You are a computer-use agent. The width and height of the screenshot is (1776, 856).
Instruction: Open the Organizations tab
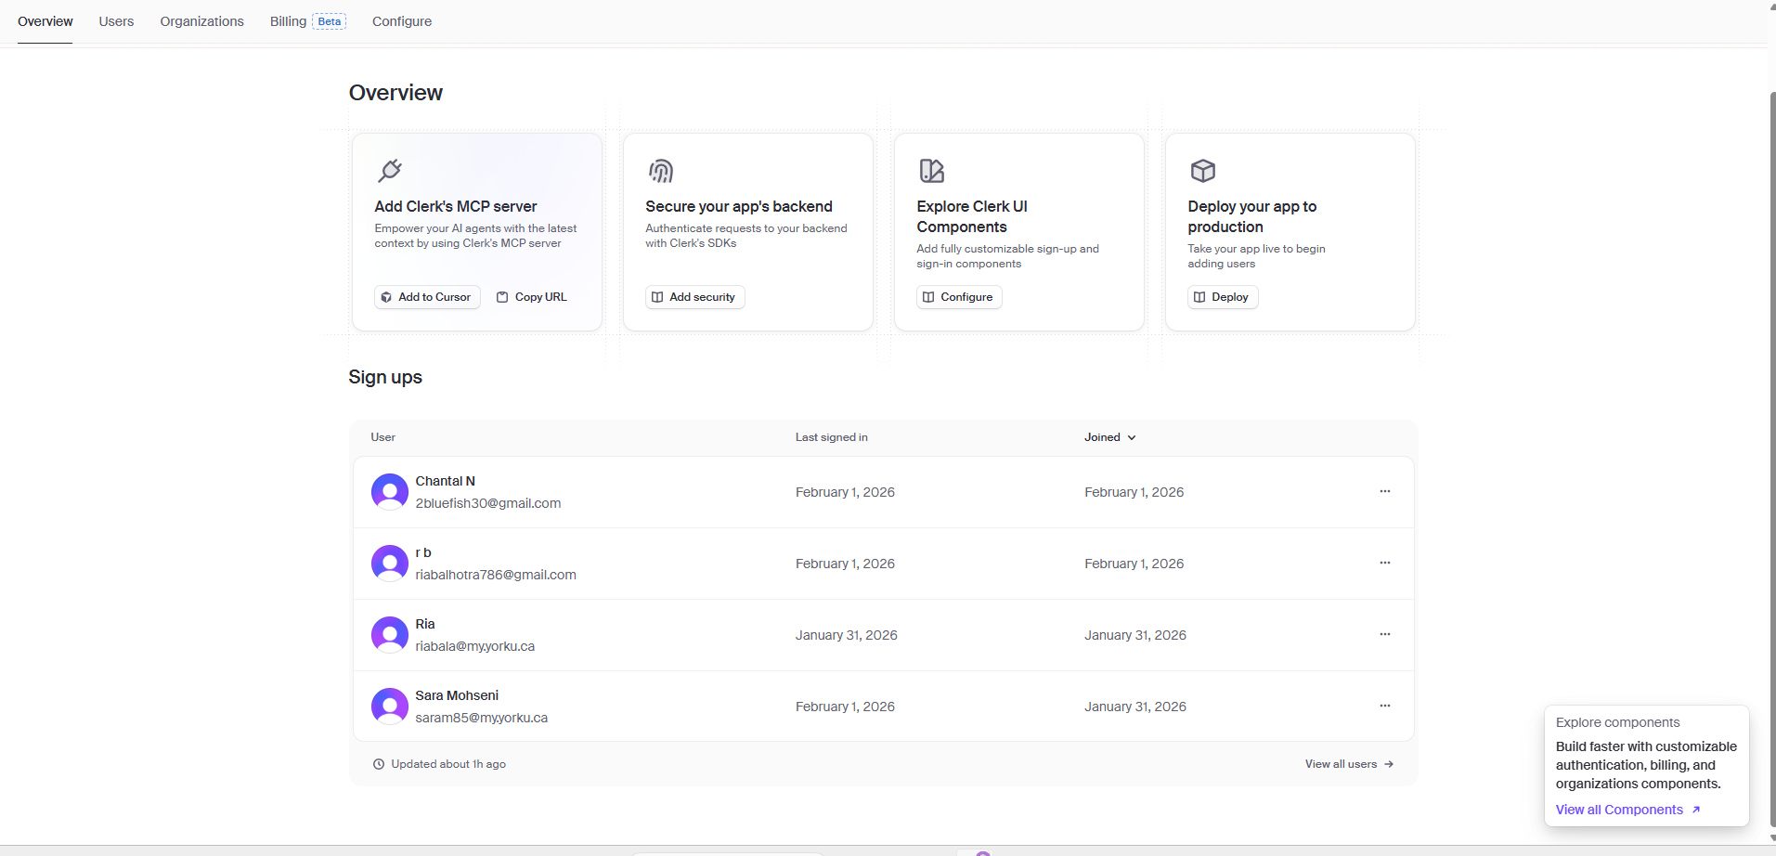[201, 21]
